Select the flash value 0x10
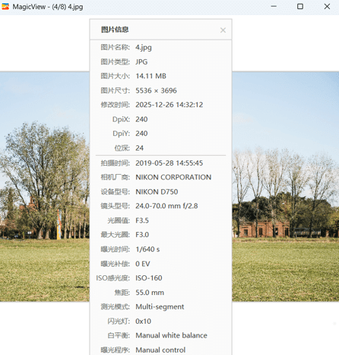Screen dimensions: 339x355 click(x=144, y=322)
